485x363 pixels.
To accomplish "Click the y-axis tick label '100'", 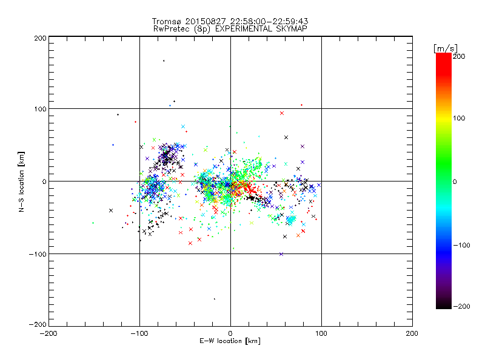I will [x=40, y=109].
